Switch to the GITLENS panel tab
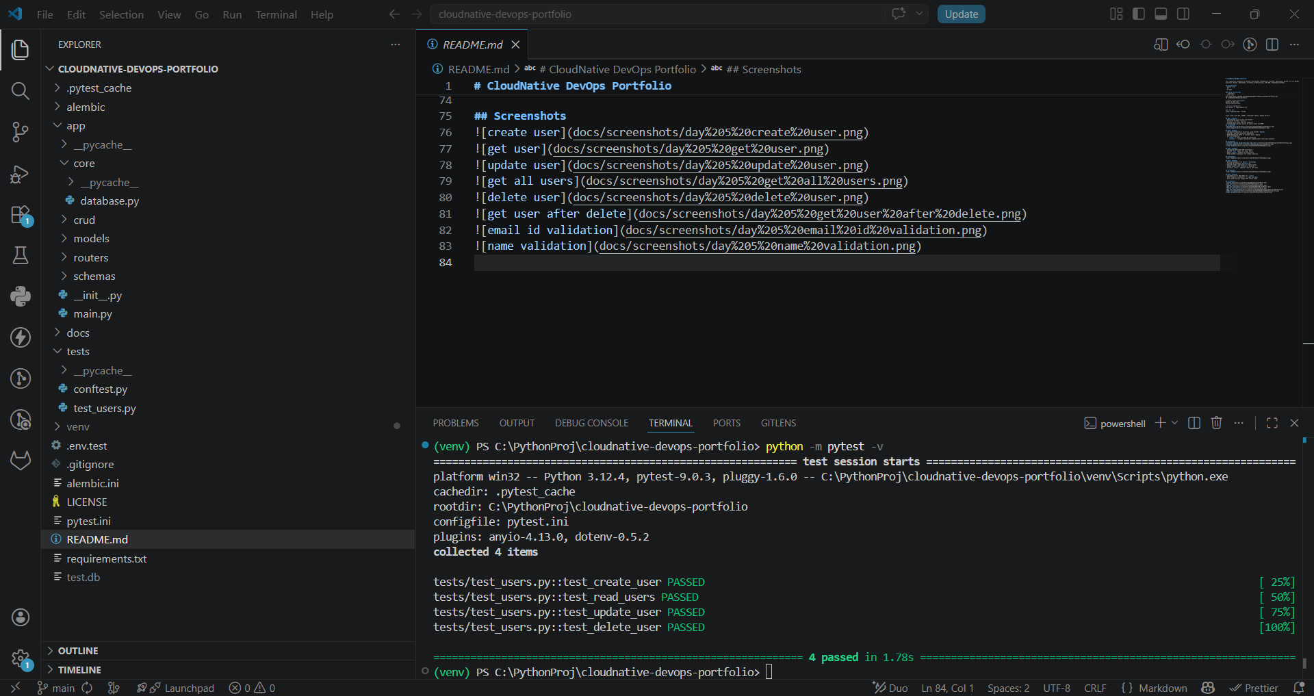 [x=778, y=423]
